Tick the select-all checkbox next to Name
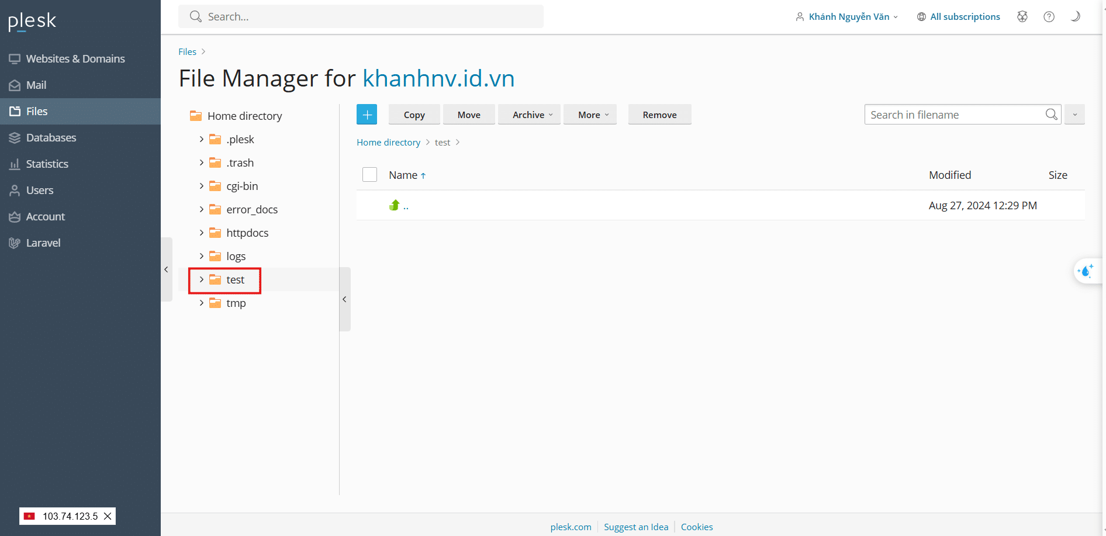 coord(369,175)
